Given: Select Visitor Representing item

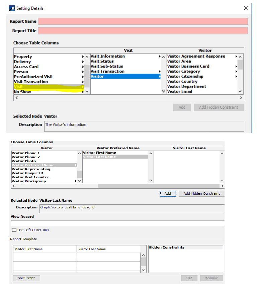Looking at the screenshot, I should click(31, 169).
